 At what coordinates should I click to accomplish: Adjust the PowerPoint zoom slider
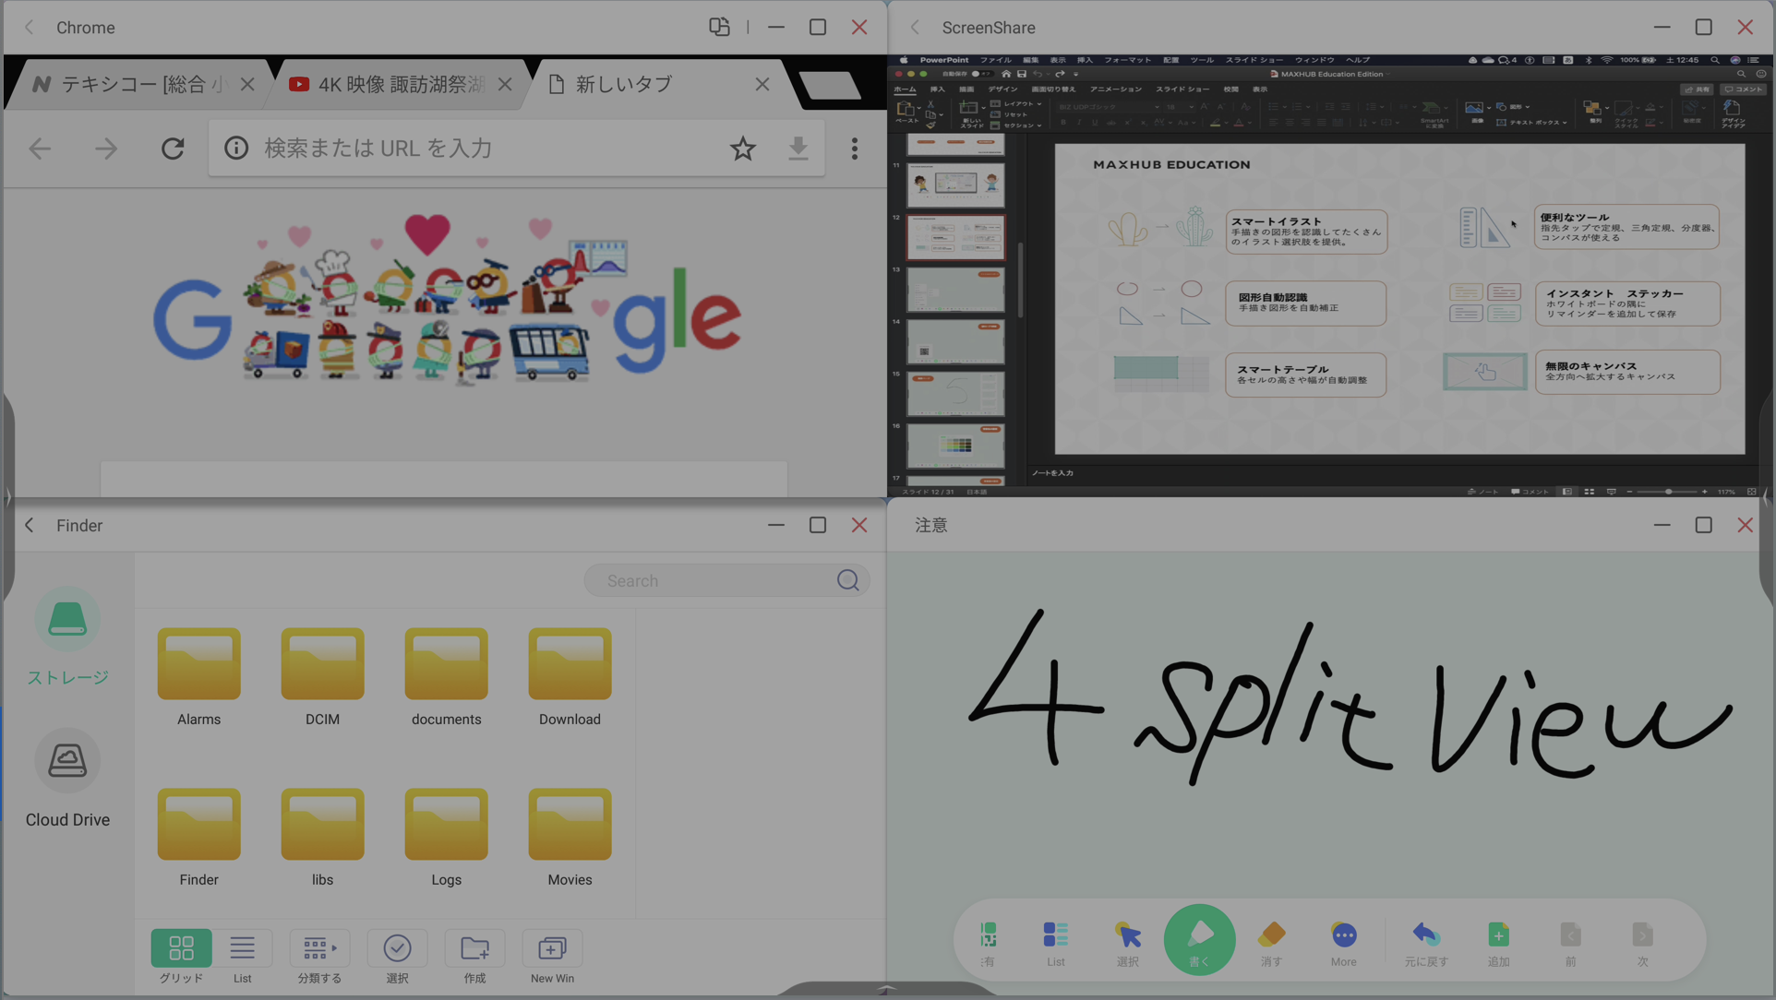pyautogui.click(x=1668, y=492)
